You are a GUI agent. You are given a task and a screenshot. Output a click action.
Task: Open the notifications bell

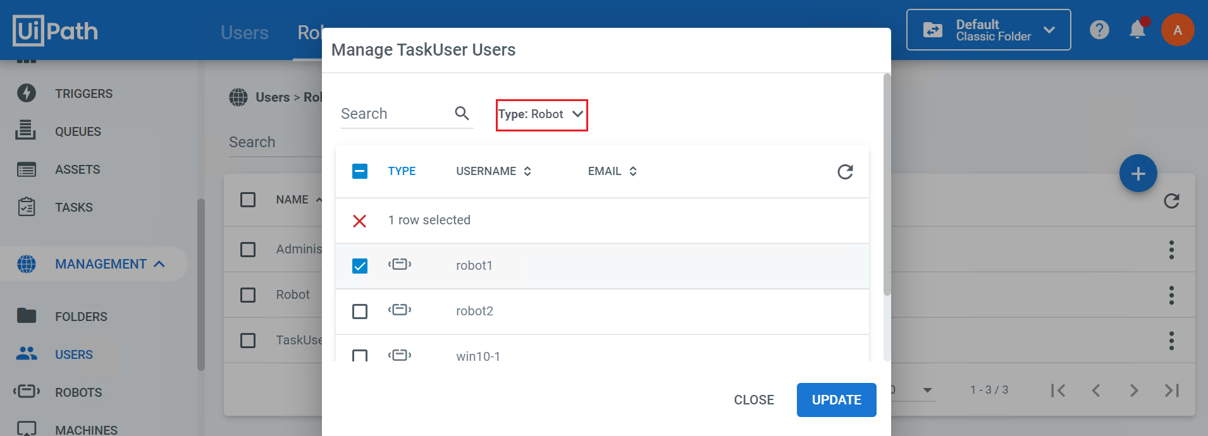[1138, 29]
